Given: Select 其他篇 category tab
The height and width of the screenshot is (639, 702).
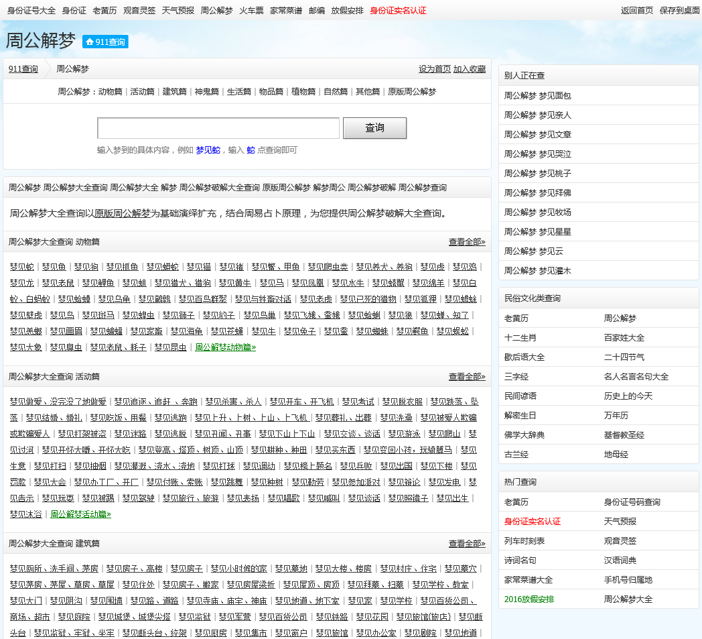Looking at the screenshot, I should coord(368,91).
